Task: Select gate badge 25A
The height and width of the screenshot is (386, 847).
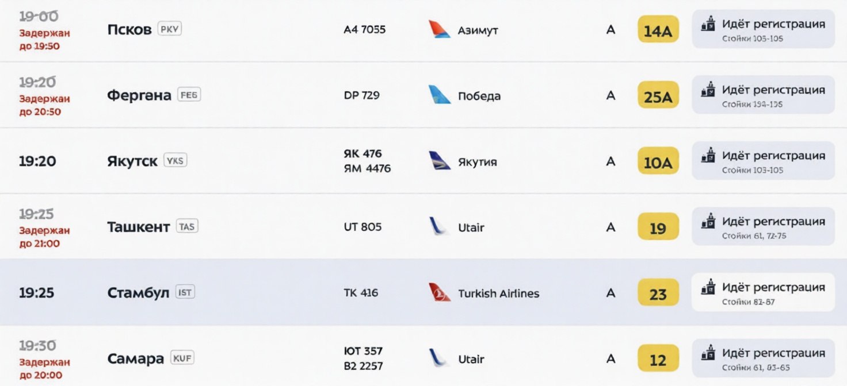Action: pos(658,96)
